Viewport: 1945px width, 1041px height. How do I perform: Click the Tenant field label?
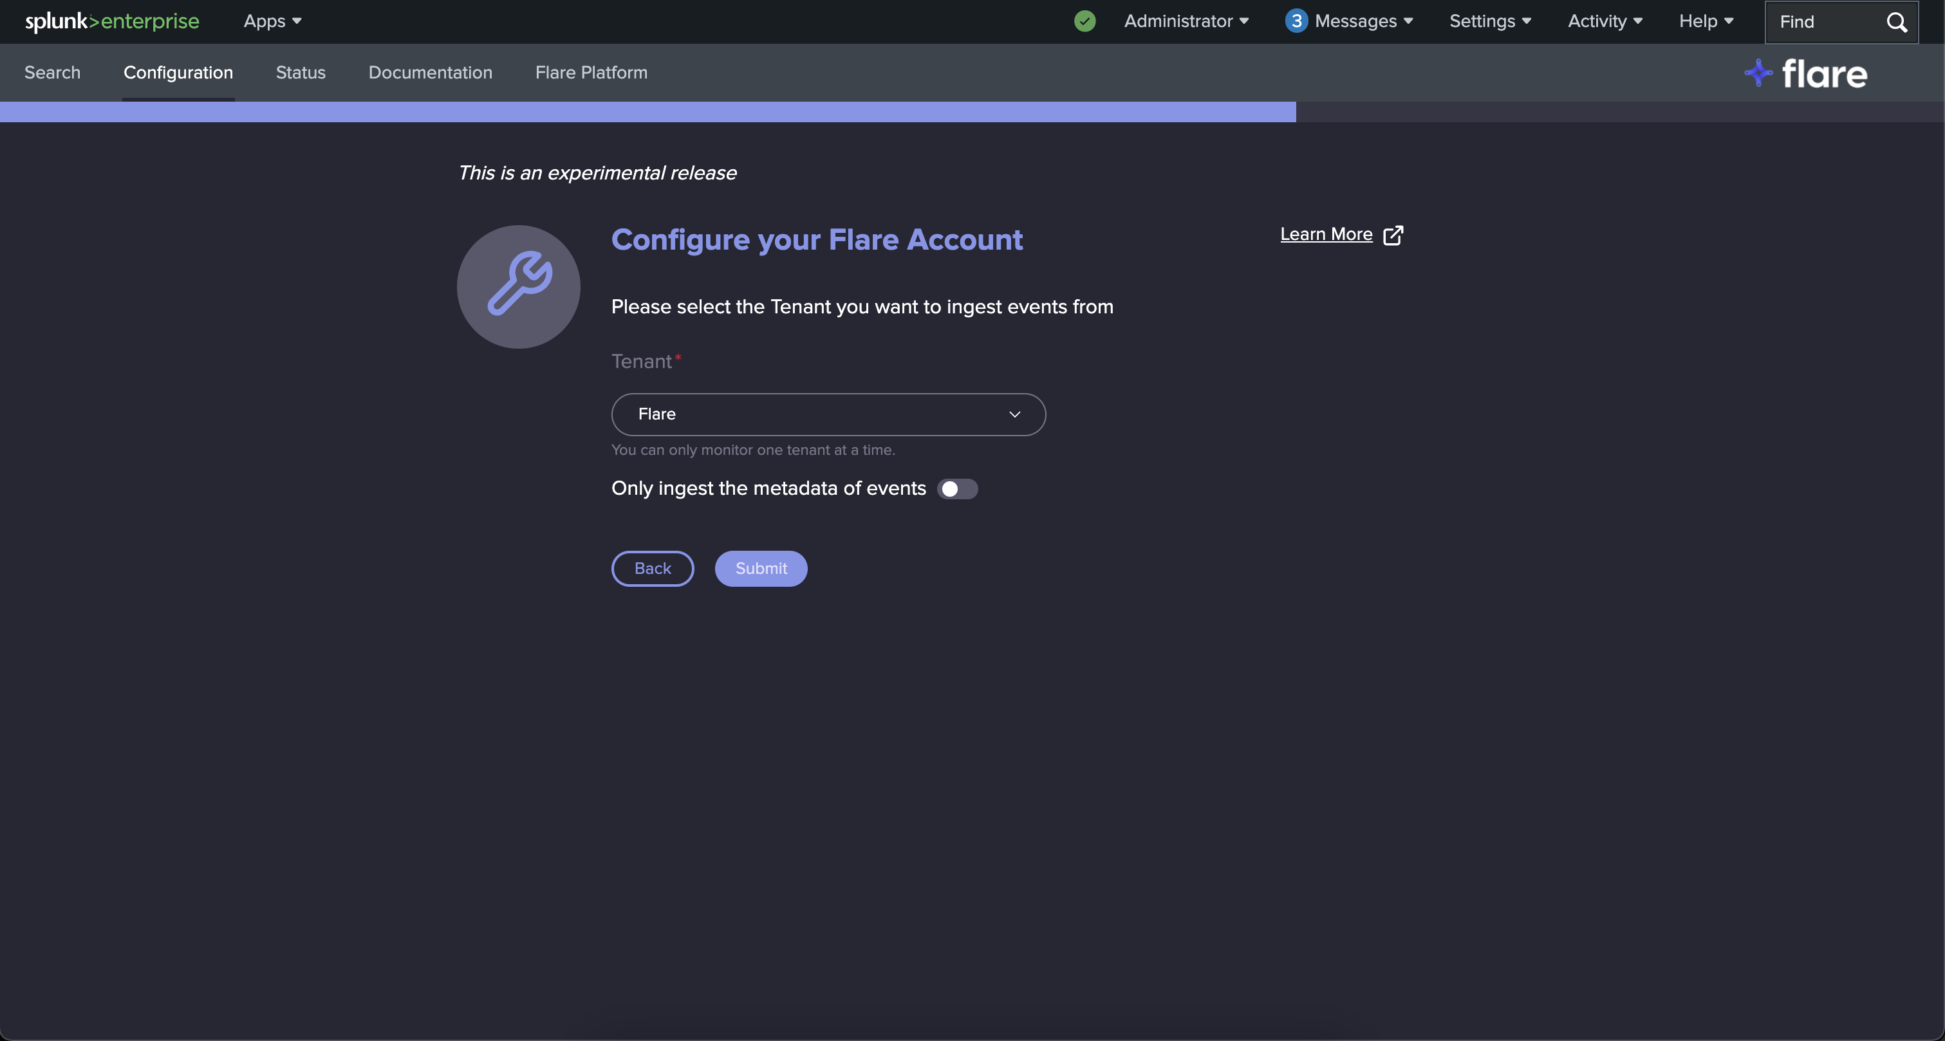click(x=642, y=362)
